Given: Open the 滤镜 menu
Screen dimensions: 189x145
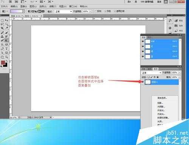Looking at the screenshot, I should point(53,6).
